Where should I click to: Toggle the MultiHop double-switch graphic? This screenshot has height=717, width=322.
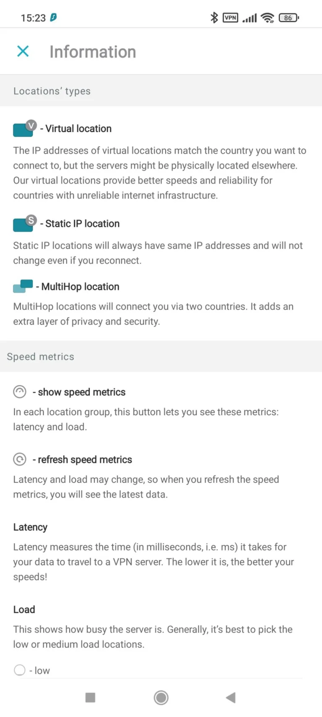23,286
